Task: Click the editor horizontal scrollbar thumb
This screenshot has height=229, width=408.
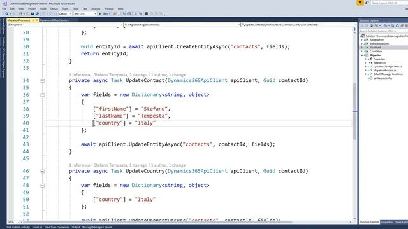Action: pos(157,222)
